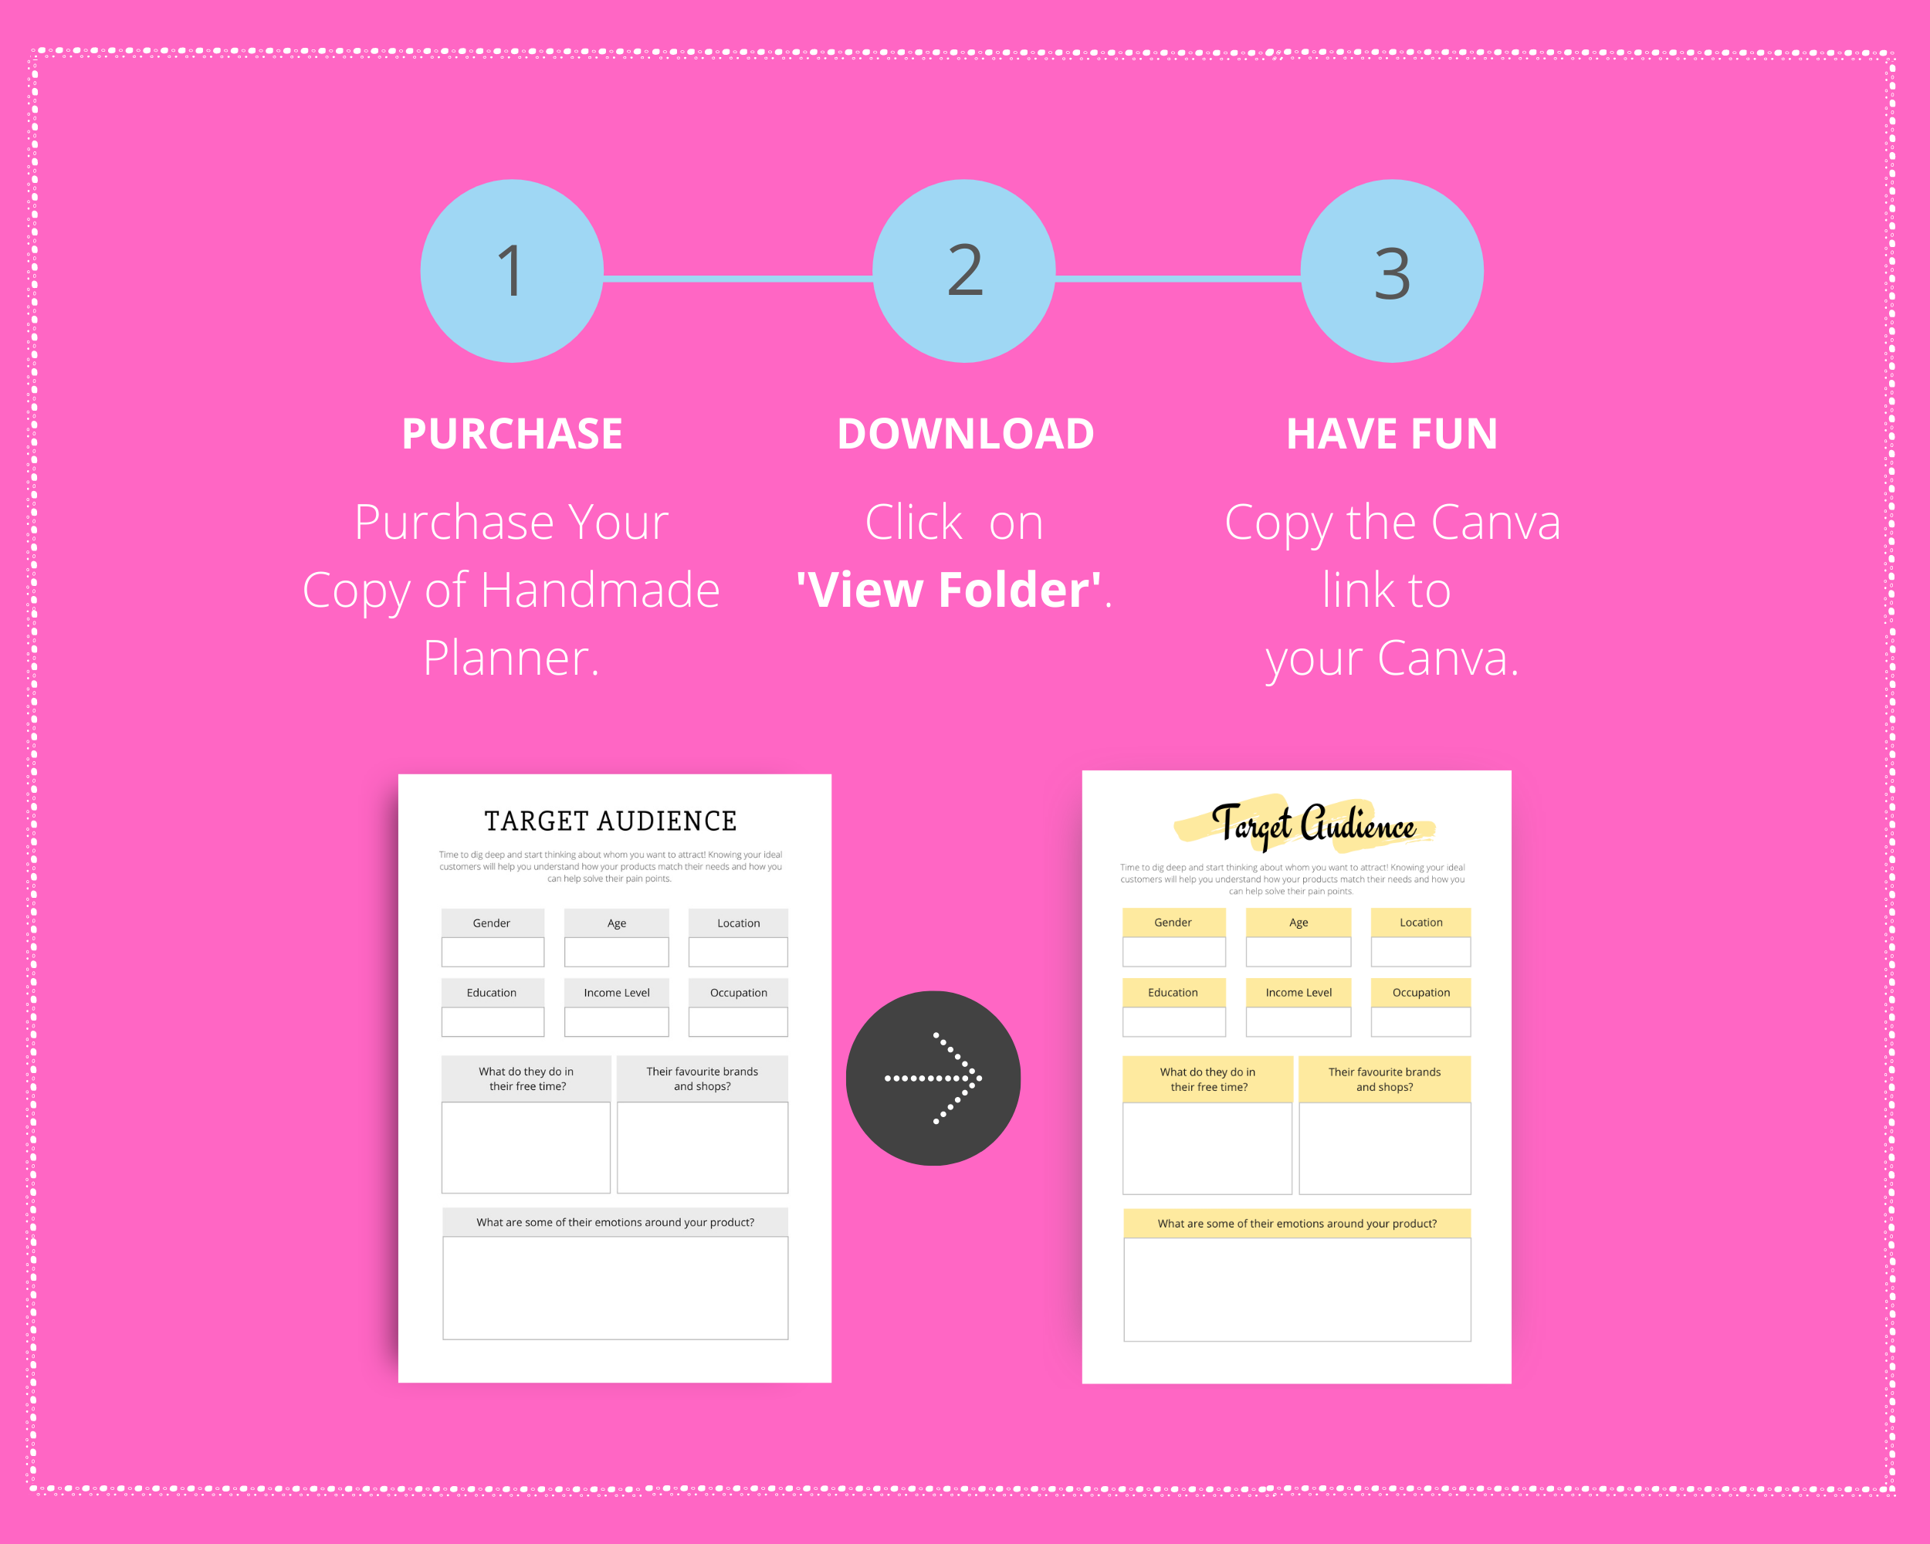Screen dimensions: 1930x1544
Task: Expand the Income Level field in left planner
Action: (x=616, y=993)
